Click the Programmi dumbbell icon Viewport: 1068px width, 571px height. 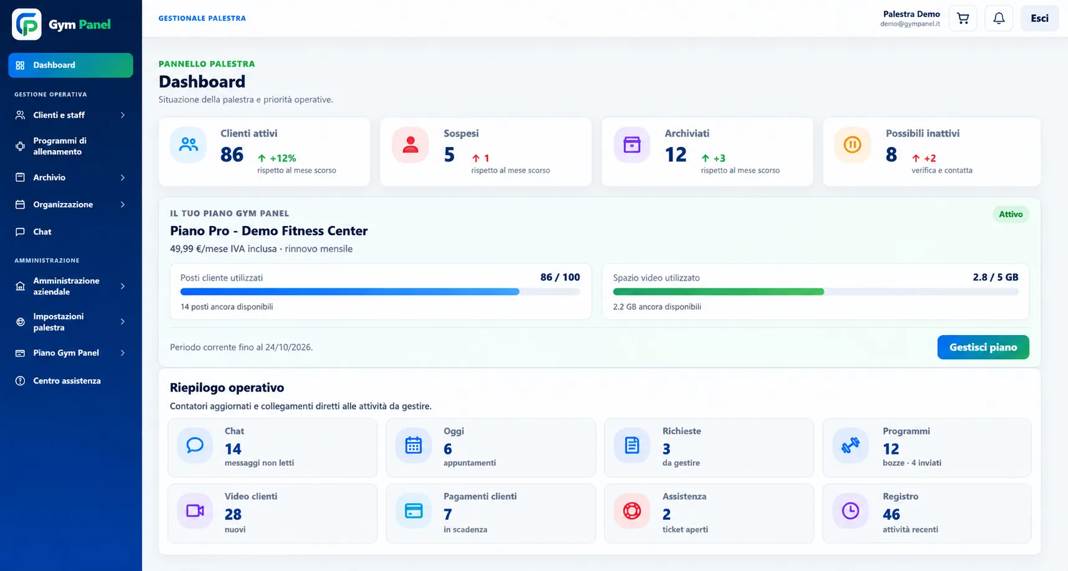coord(851,445)
